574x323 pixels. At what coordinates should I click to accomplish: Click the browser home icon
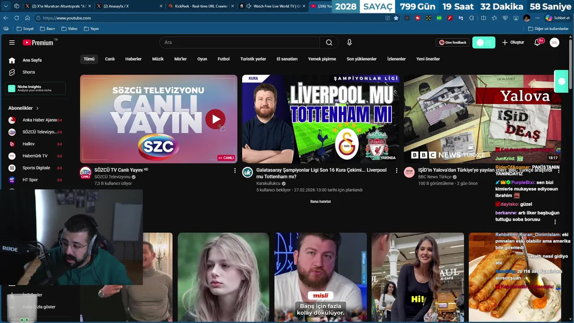27,18
